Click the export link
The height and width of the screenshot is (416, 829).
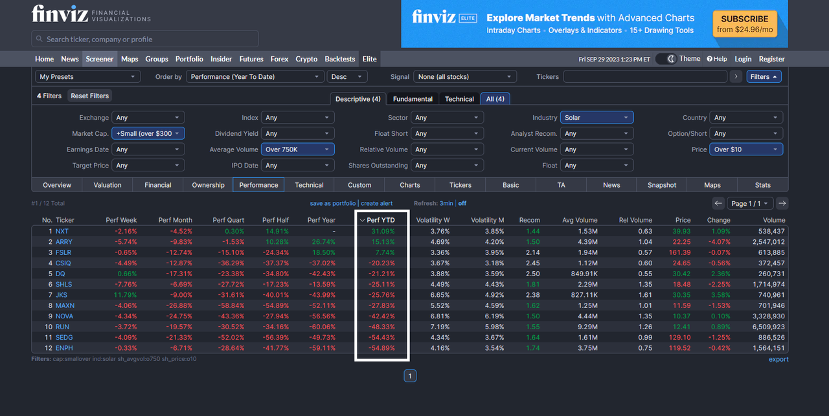778,359
